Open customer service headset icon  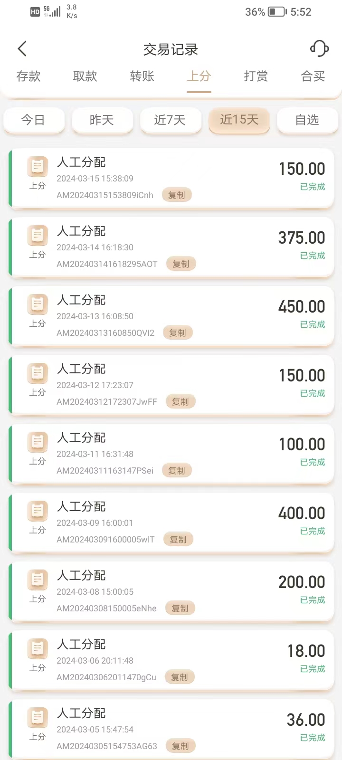[x=319, y=48]
